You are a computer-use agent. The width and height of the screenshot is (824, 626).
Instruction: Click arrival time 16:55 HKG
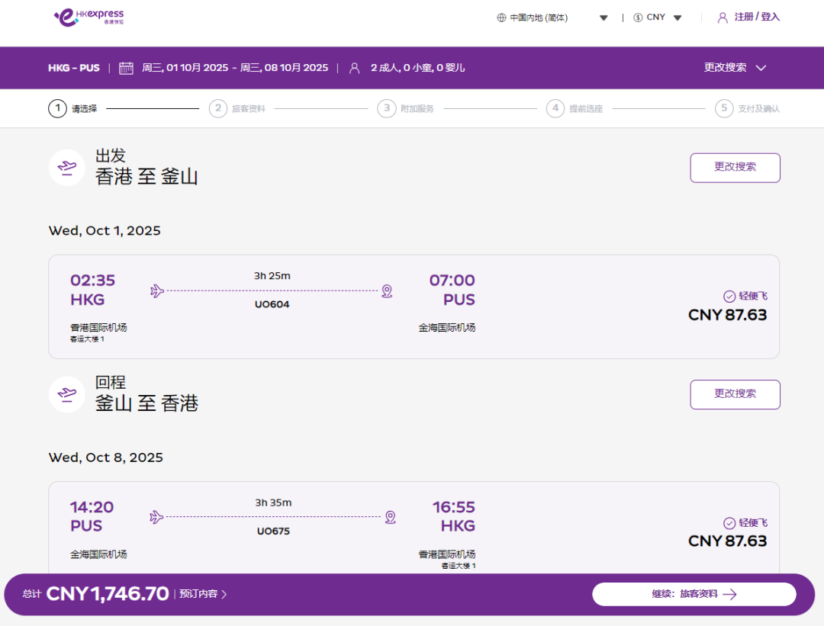tap(453, 517)
